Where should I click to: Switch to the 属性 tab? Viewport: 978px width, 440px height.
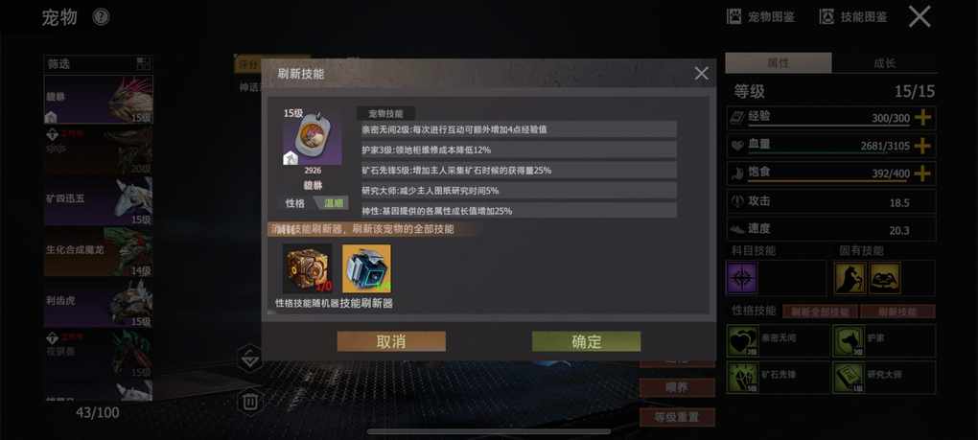click(x=779, y=63)
